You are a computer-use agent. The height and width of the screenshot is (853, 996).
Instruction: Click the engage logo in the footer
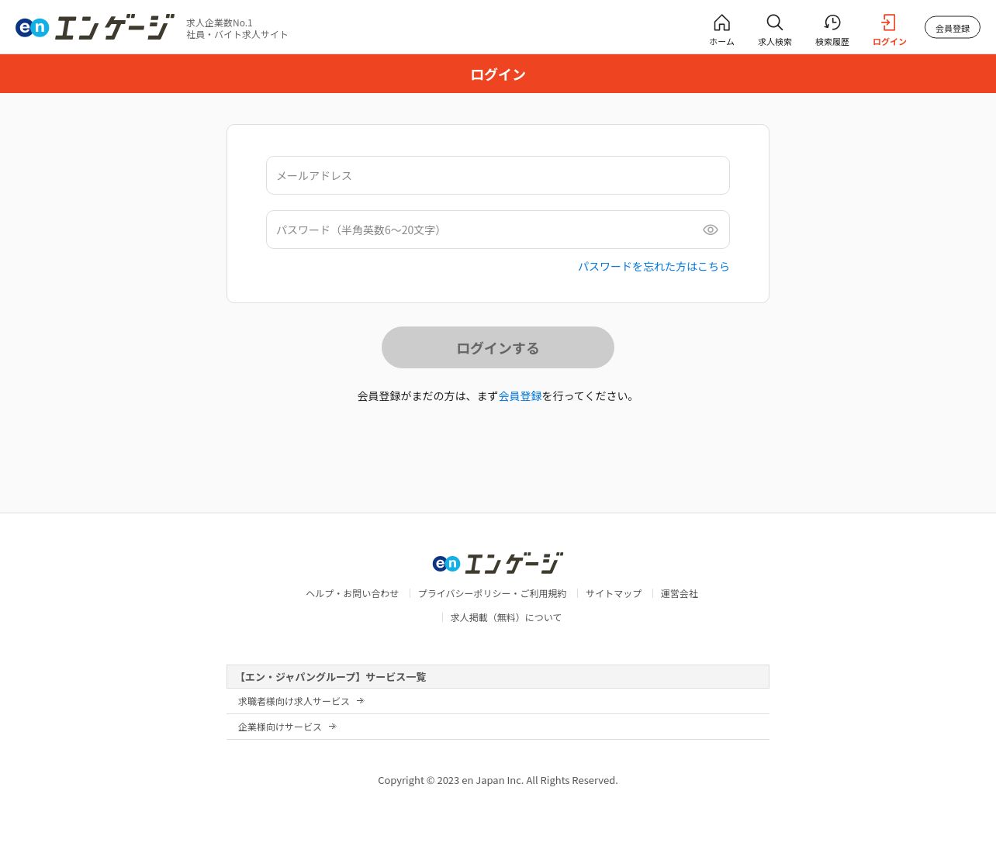[498, 563]
